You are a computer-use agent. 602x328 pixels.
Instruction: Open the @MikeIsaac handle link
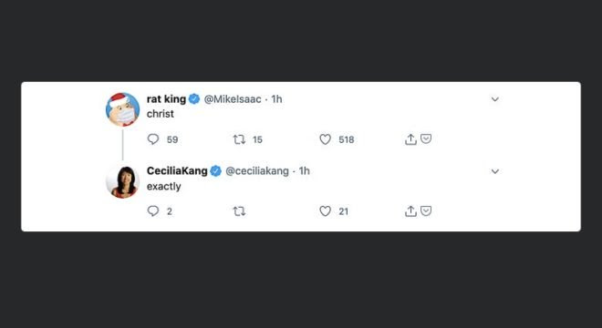point(233,99)
